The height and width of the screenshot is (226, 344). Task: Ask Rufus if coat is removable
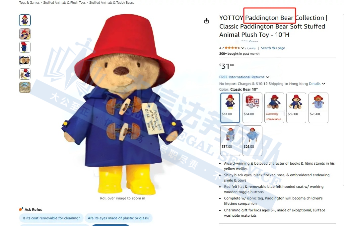tap(51, 218)
